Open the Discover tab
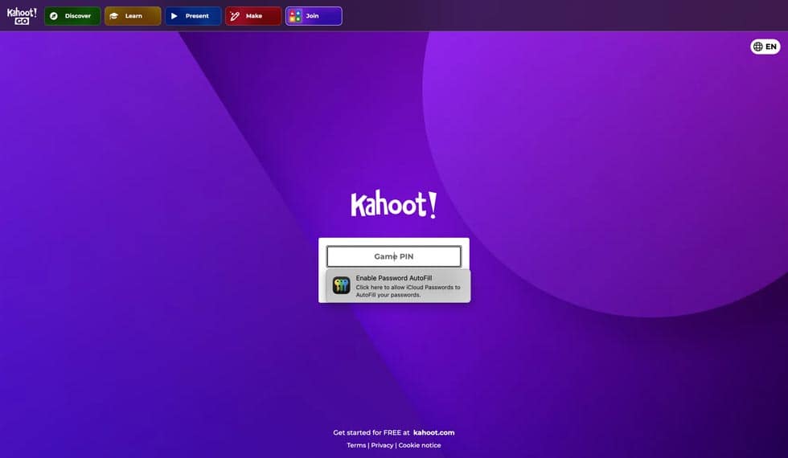The width and height of the screenshot is (788, 458). (x=72, y=16)
